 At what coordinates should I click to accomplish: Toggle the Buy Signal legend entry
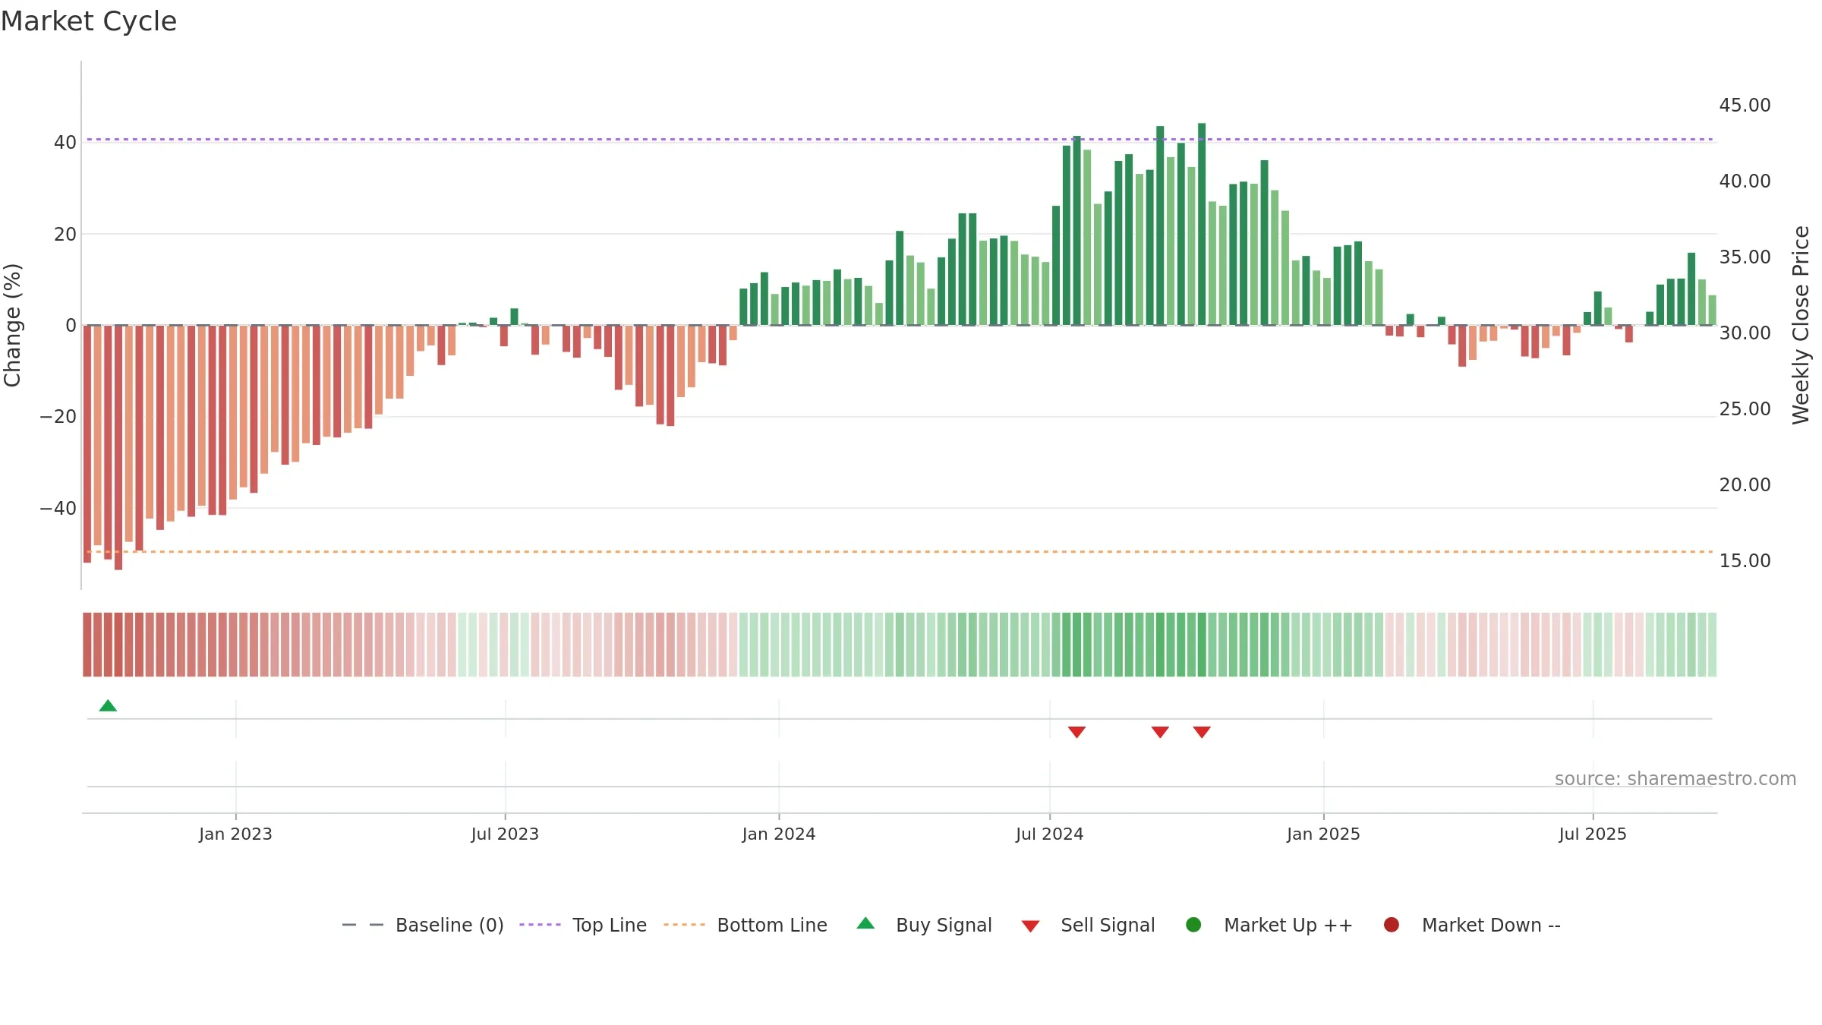924,925
